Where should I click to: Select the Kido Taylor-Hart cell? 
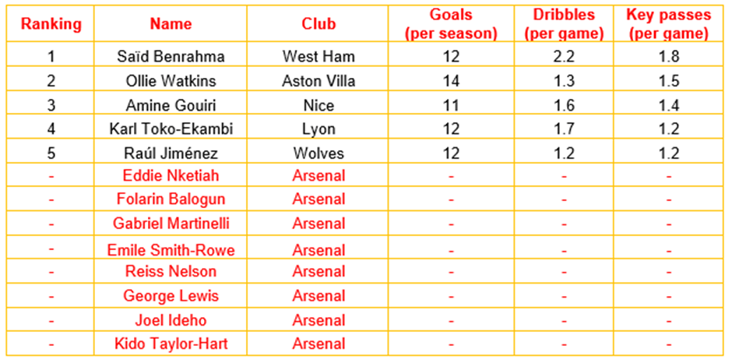(171, 344)
